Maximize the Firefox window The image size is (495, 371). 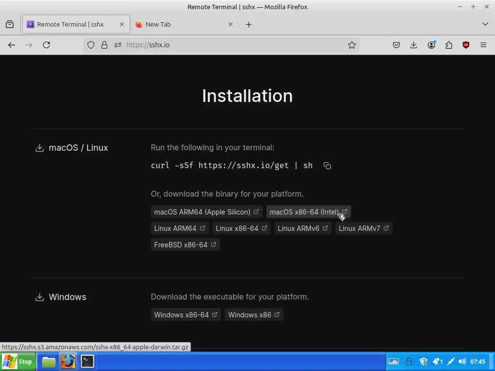(x=473, y=7)
